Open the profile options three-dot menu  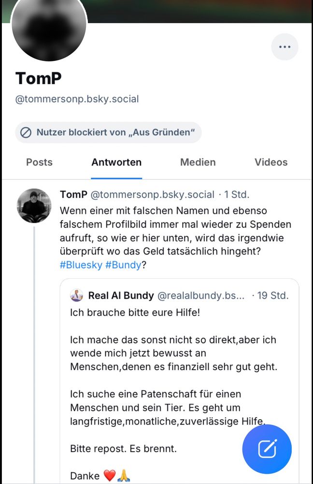pyautogui.click(x=285, y=46)
